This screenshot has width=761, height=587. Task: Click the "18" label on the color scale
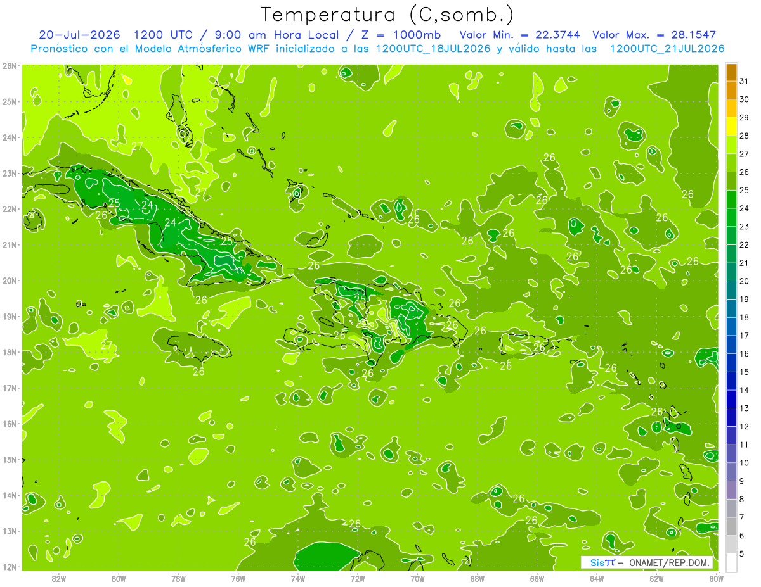[744, 317]
